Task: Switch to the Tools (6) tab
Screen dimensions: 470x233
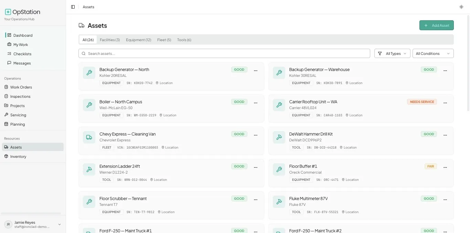Action: tap(184, 40)
